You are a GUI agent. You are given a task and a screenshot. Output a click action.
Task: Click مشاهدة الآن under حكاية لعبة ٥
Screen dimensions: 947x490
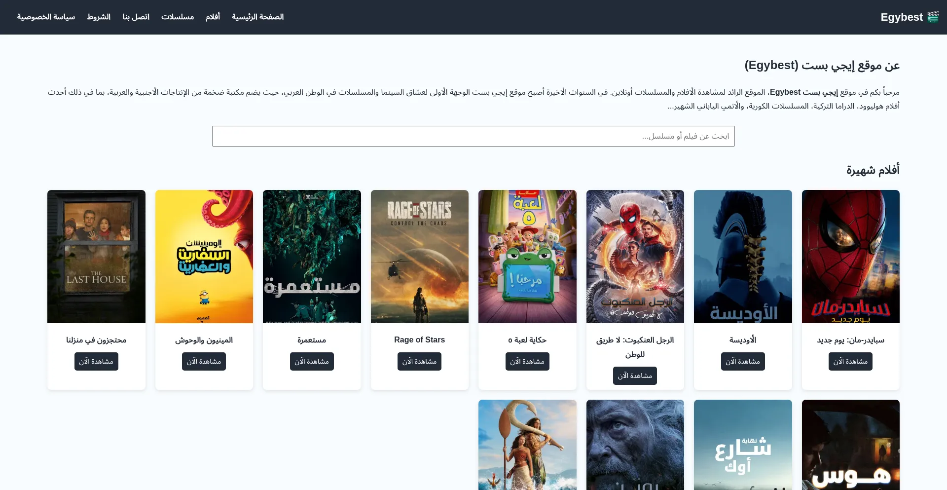[x=527, y=361]
